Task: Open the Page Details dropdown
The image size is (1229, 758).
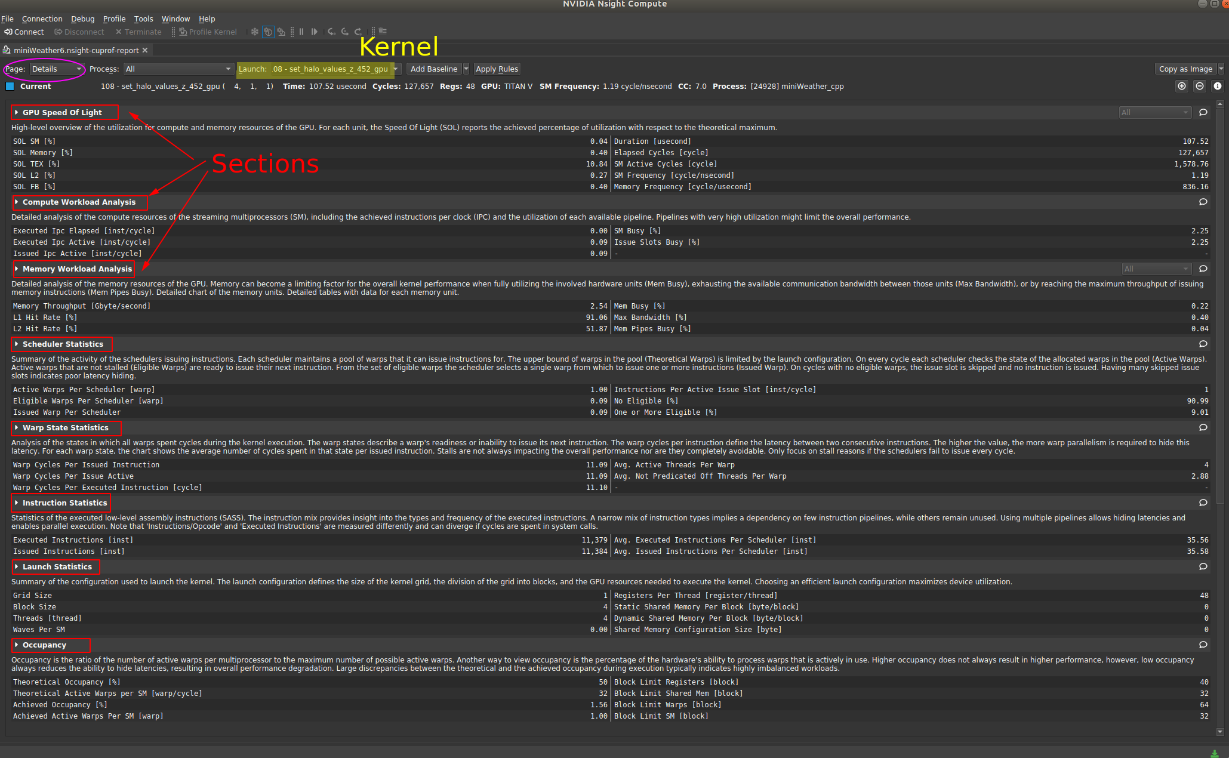Action: coord(56,69)
